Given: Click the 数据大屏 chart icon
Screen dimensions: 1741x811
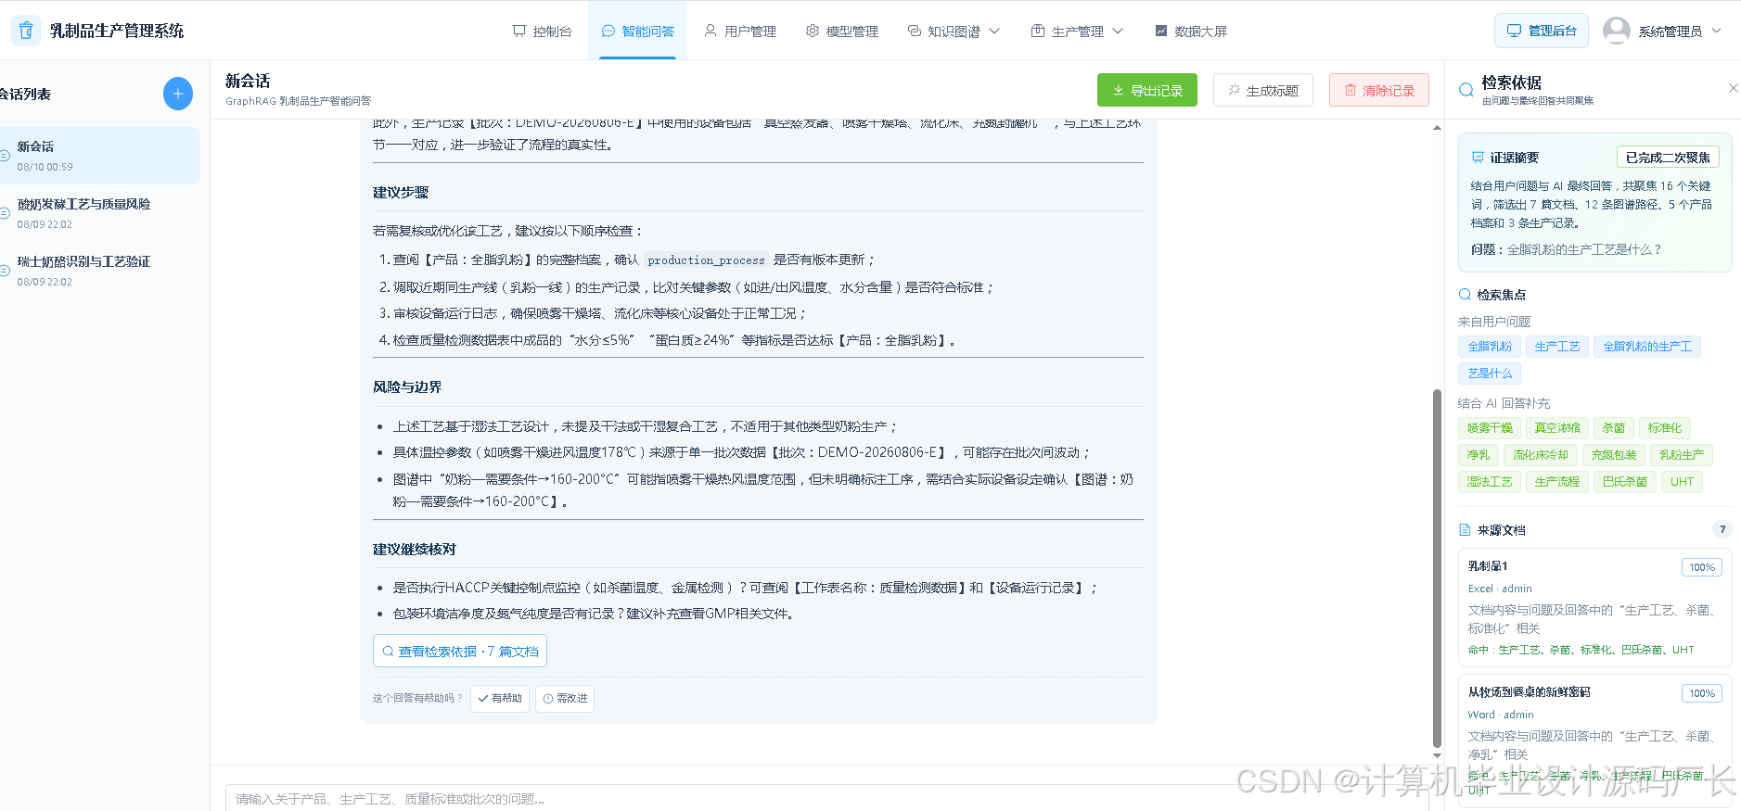Looking at the screenshot, I should tap(1161, 31).
